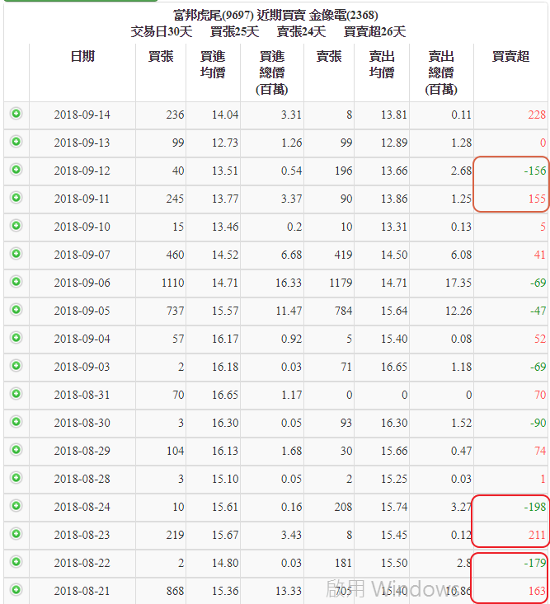Select the 買張 column header

160,56
